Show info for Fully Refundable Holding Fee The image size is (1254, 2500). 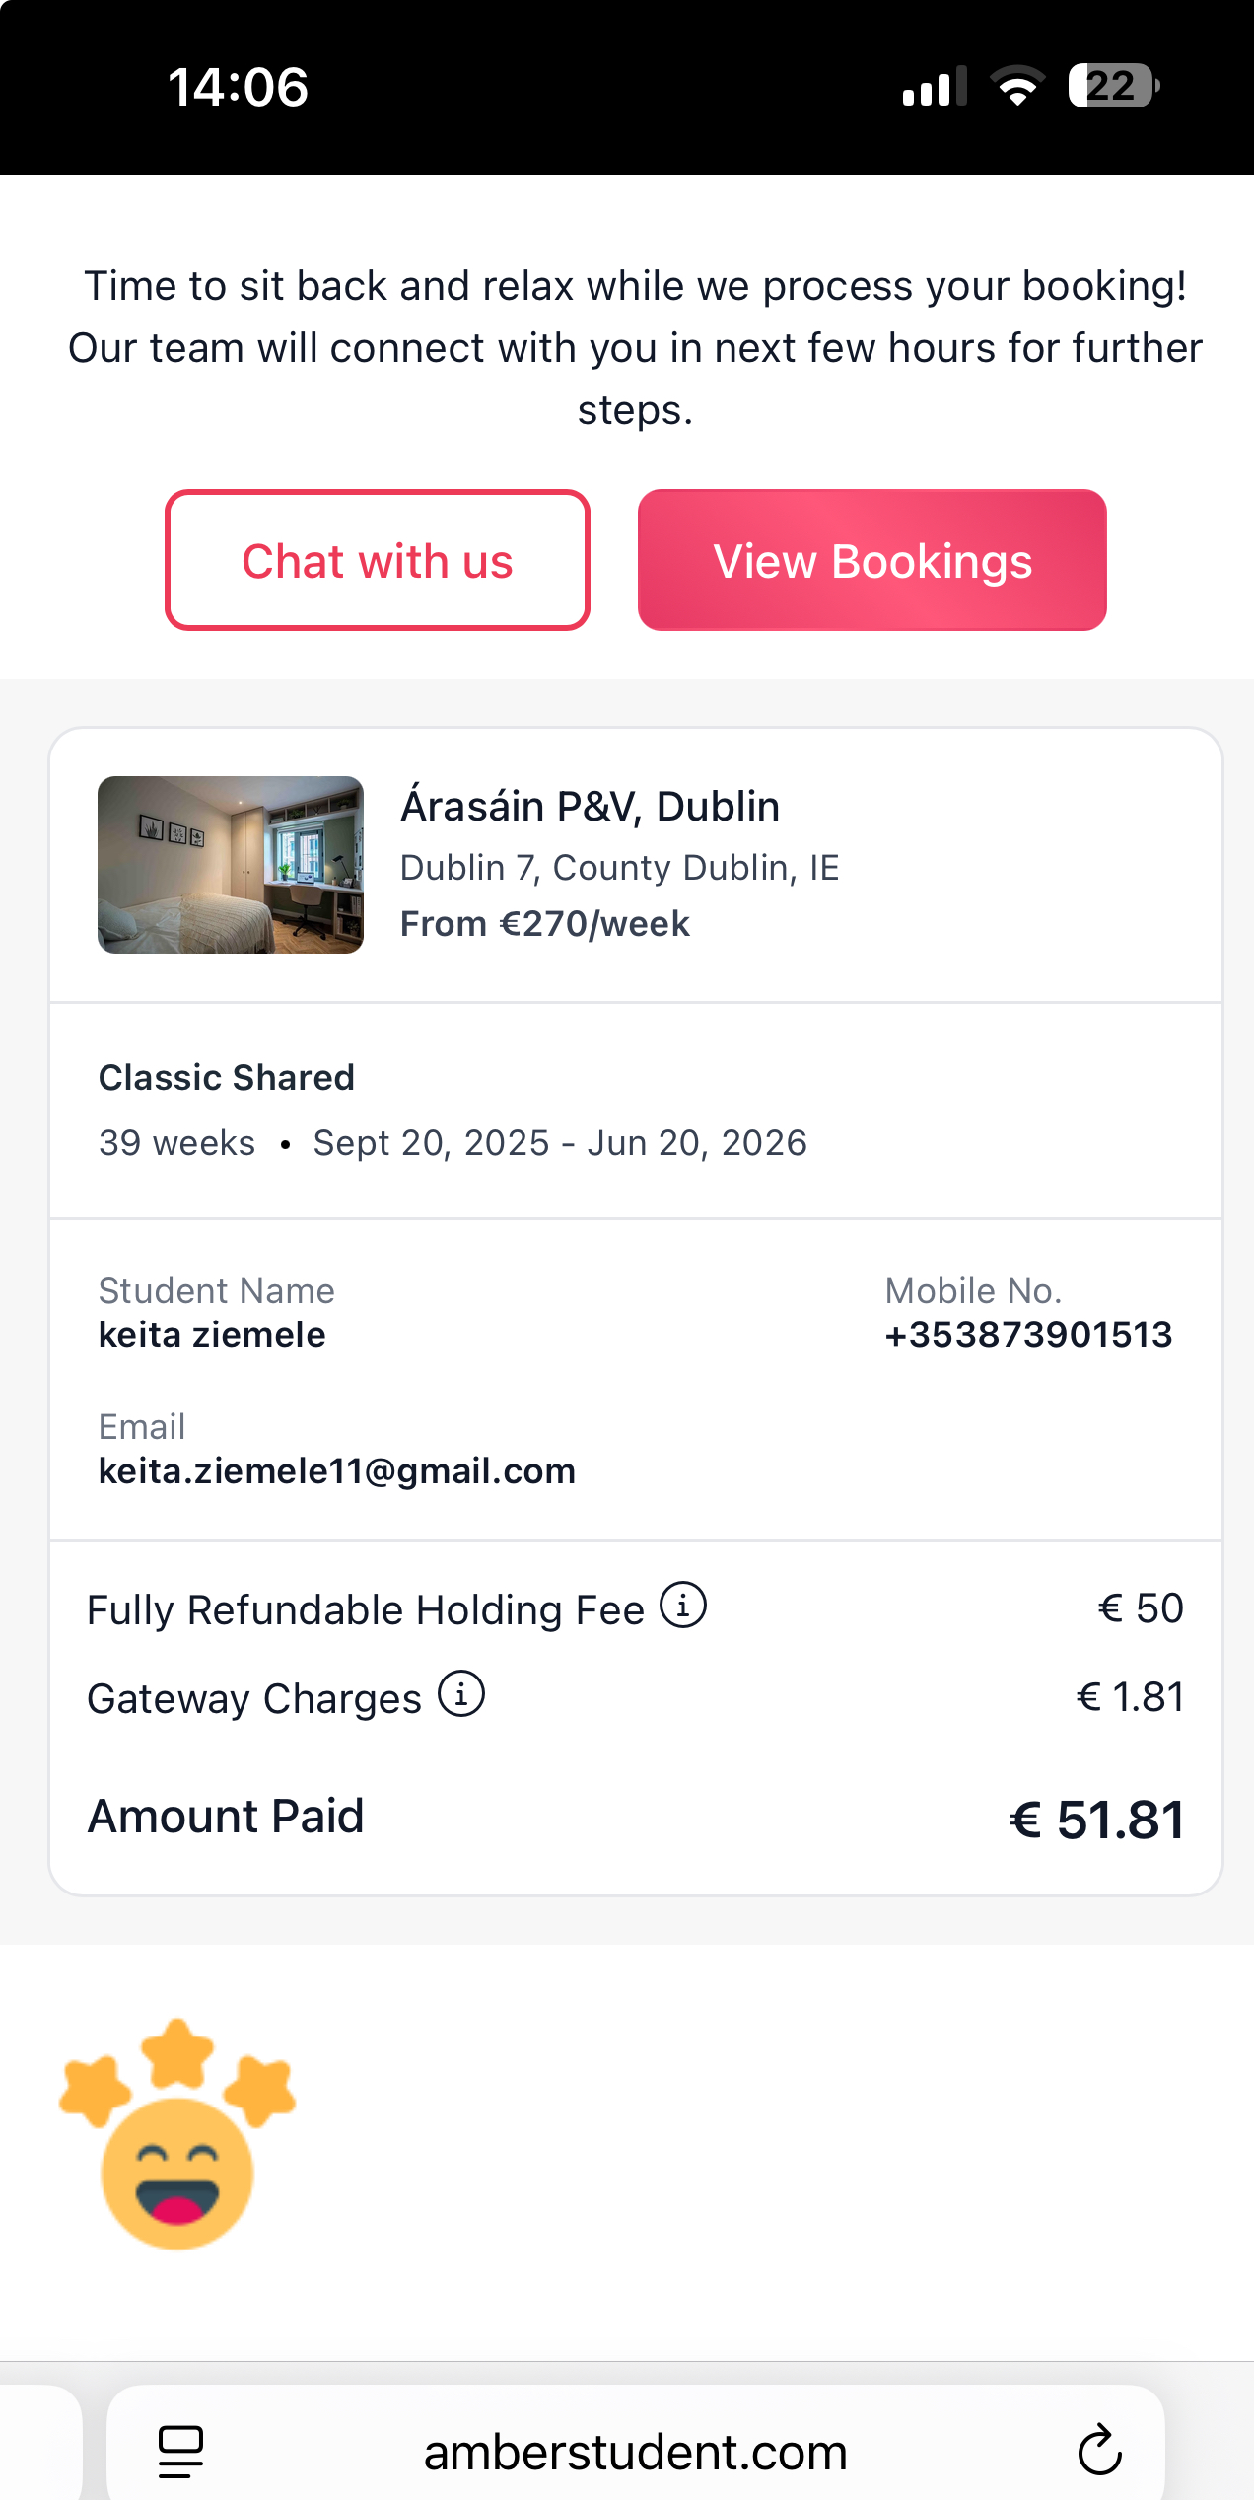[x=683, y=1605]
